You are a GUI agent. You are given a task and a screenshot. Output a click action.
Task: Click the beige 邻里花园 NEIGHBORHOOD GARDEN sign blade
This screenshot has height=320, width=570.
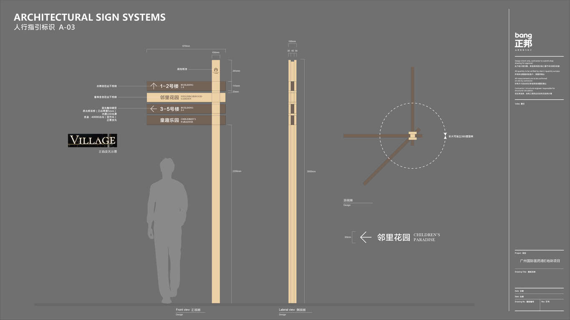click(x=186, y=97)
